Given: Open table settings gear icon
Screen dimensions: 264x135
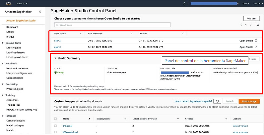Looking at the screenshot, I should tap(258, 25).
